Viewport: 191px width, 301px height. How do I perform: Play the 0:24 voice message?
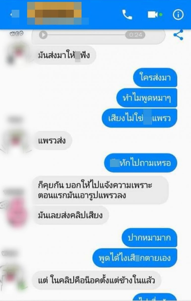[x=43, y=35]
